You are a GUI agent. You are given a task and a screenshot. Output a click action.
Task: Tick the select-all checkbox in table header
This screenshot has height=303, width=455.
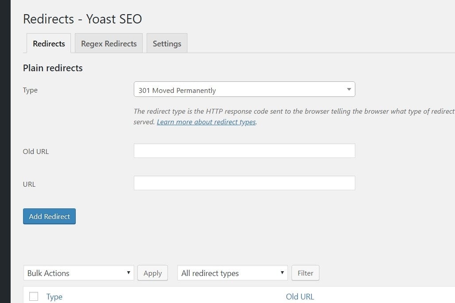(x=34, y=296)
